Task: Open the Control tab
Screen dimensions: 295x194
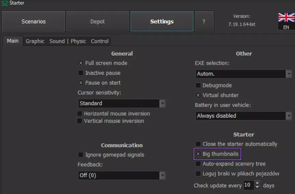Action: (100, 41)
